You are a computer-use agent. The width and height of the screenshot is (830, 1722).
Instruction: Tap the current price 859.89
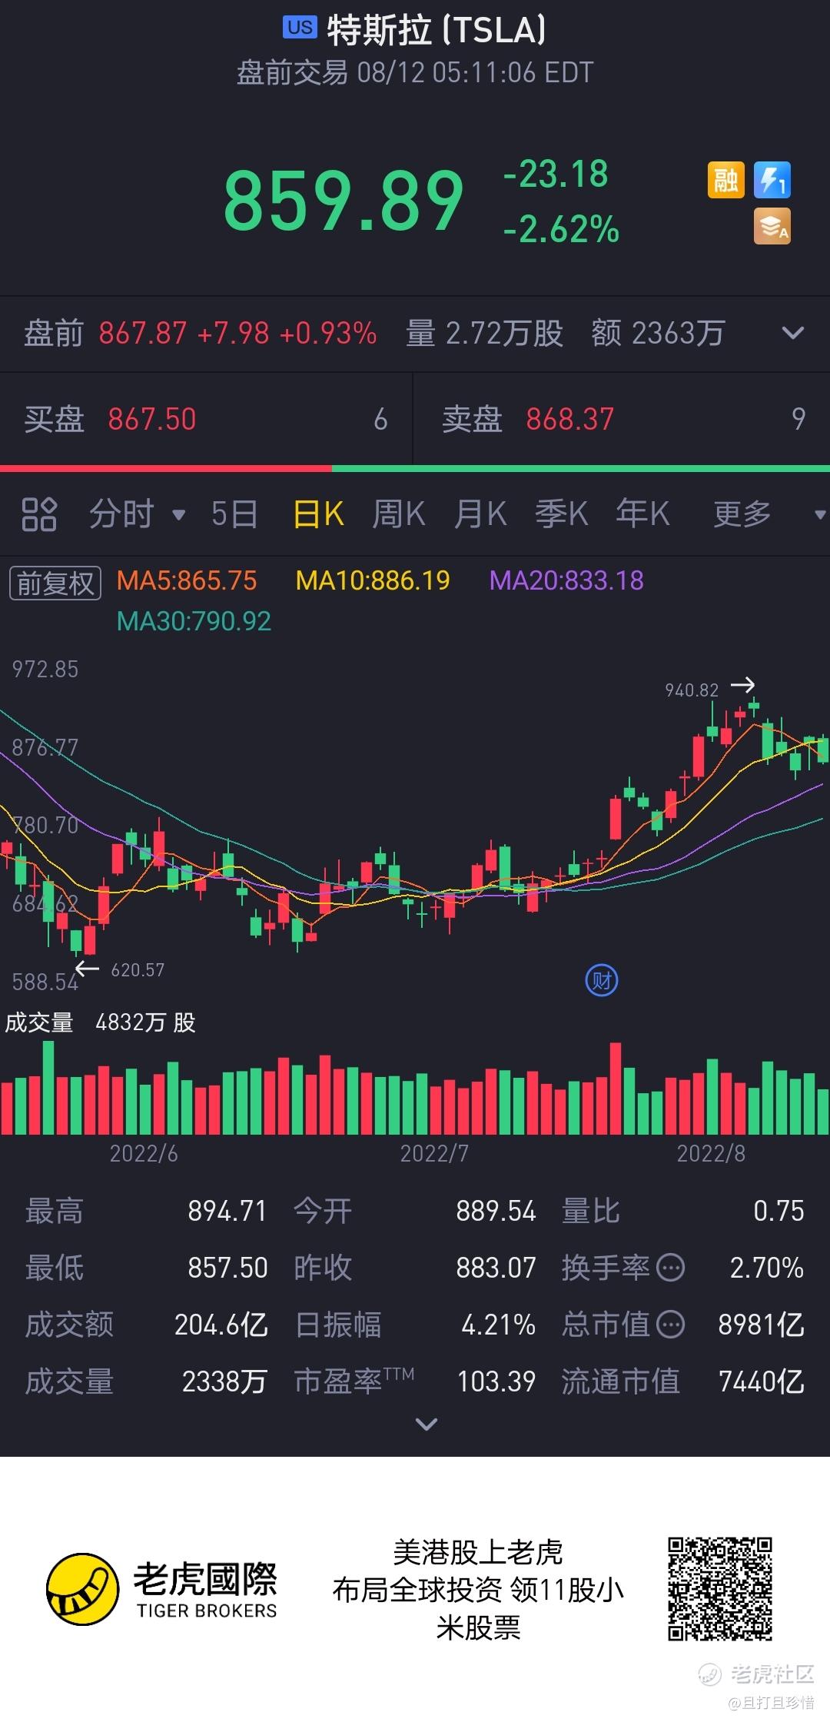344,201
